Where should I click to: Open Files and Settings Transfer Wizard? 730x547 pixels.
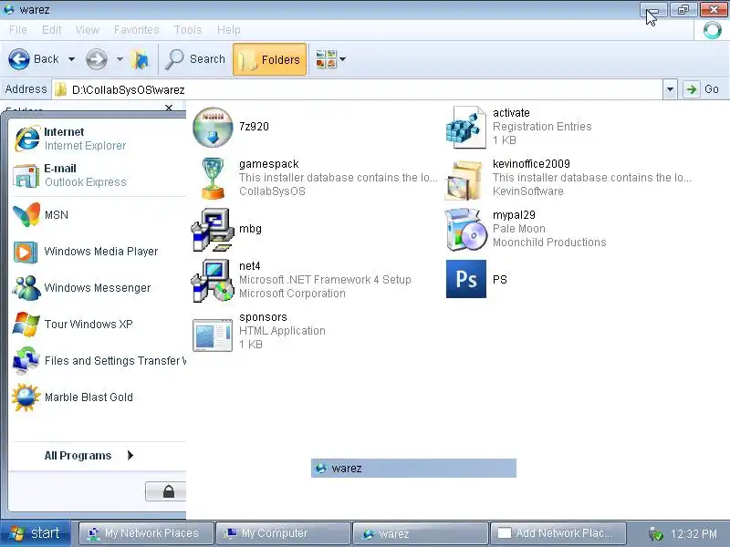[x=99, y=361]
